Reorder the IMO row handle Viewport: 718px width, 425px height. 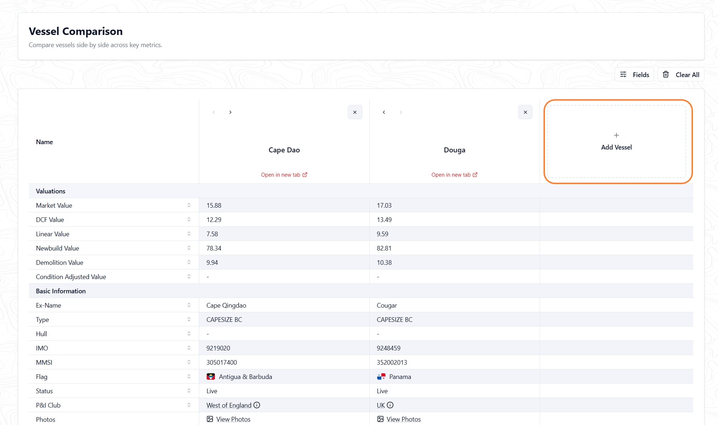pyautogui.click(x=189, y=348)
